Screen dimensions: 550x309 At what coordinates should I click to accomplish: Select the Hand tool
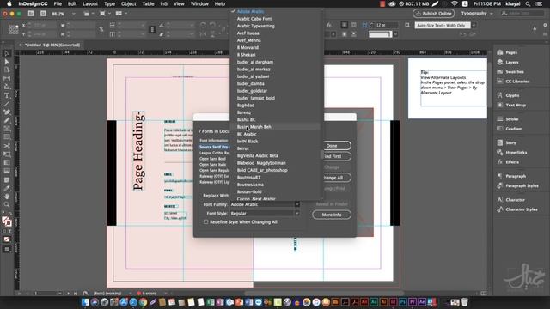7,197
